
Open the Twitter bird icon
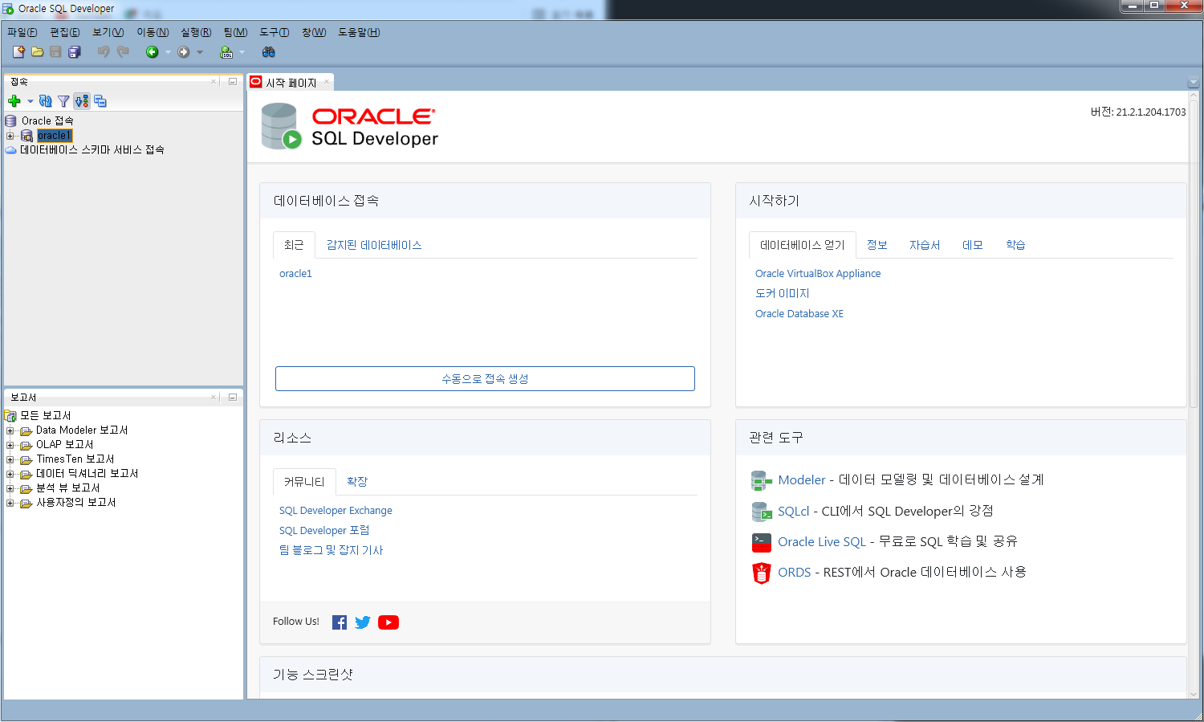(x=363, y=622)
